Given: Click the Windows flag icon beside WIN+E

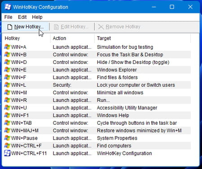Looking at the screenshot, I should point(7,70).
